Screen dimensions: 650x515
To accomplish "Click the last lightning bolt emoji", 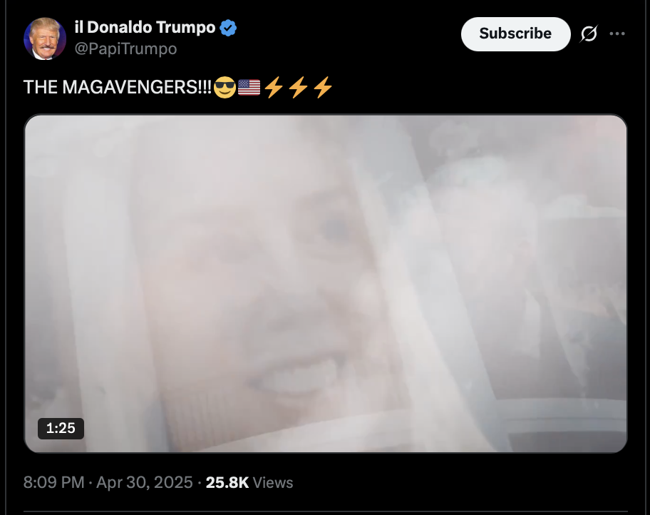I will click(x=323, y=87).
